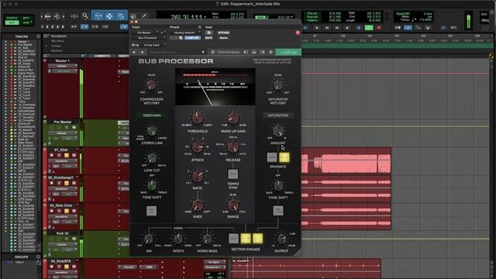The width and height of the screenshot is (496, 279).
Task: Select SPOT edit mode
Action: 26,18
